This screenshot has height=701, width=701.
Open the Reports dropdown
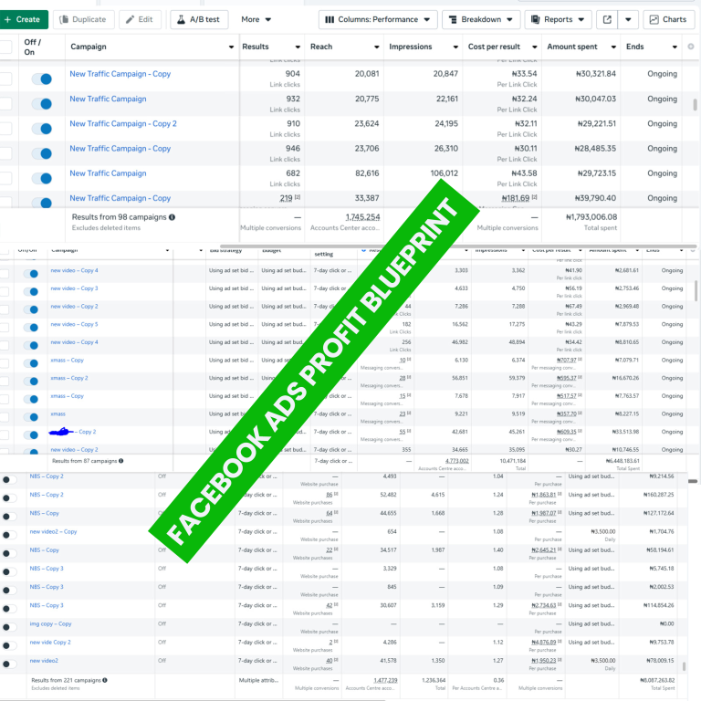click(x=558, y=20)
